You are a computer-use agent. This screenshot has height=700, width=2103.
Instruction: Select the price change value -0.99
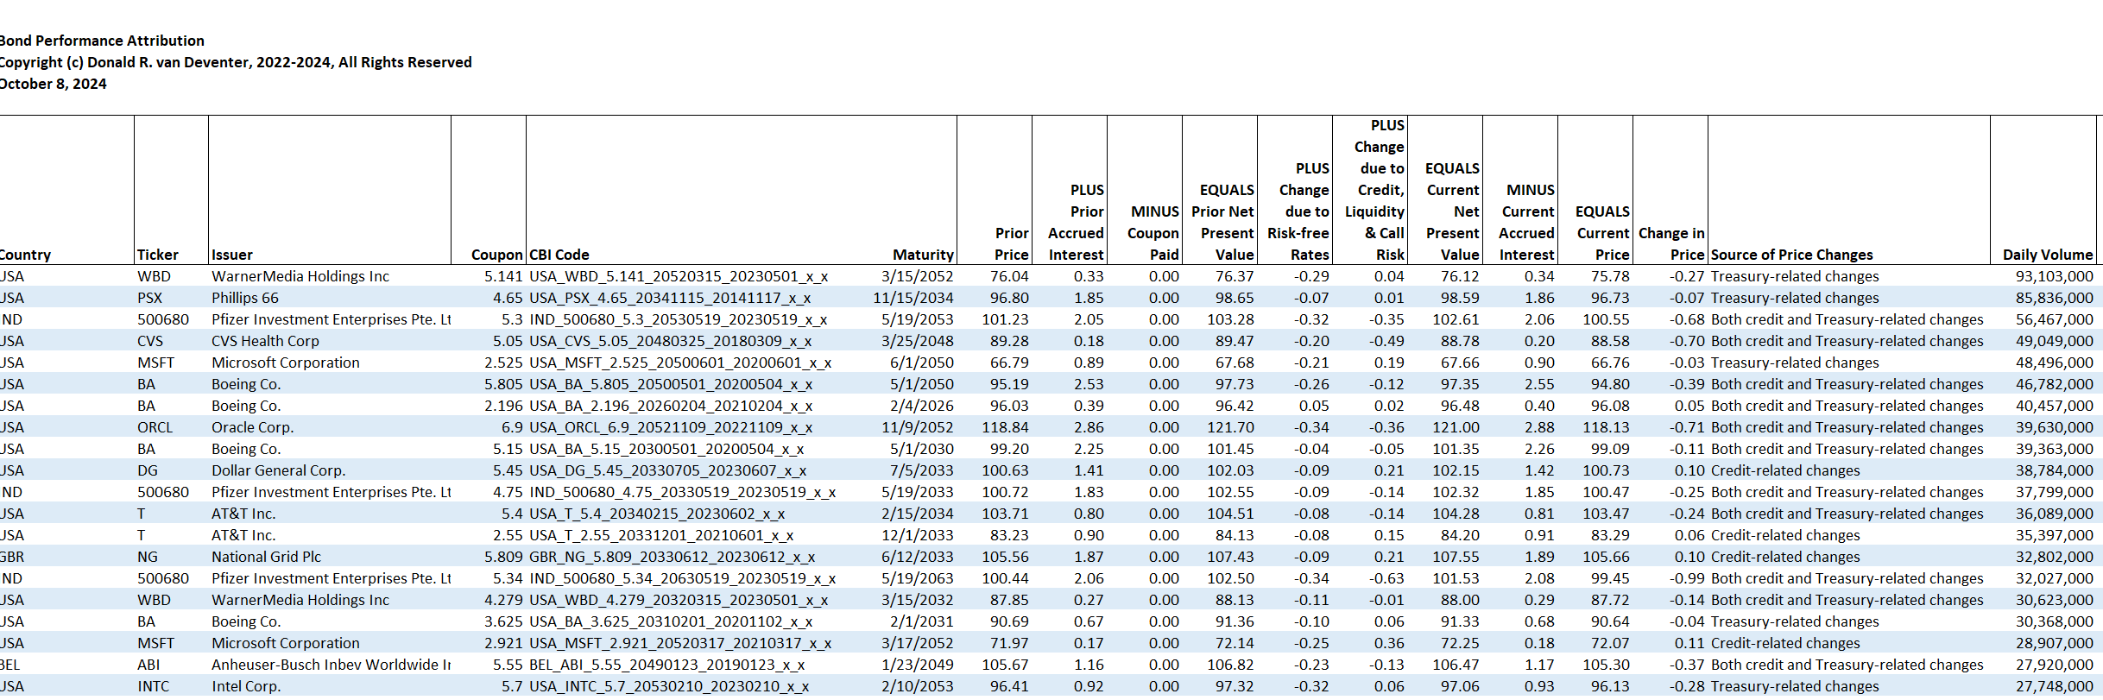pos(1687,578)
